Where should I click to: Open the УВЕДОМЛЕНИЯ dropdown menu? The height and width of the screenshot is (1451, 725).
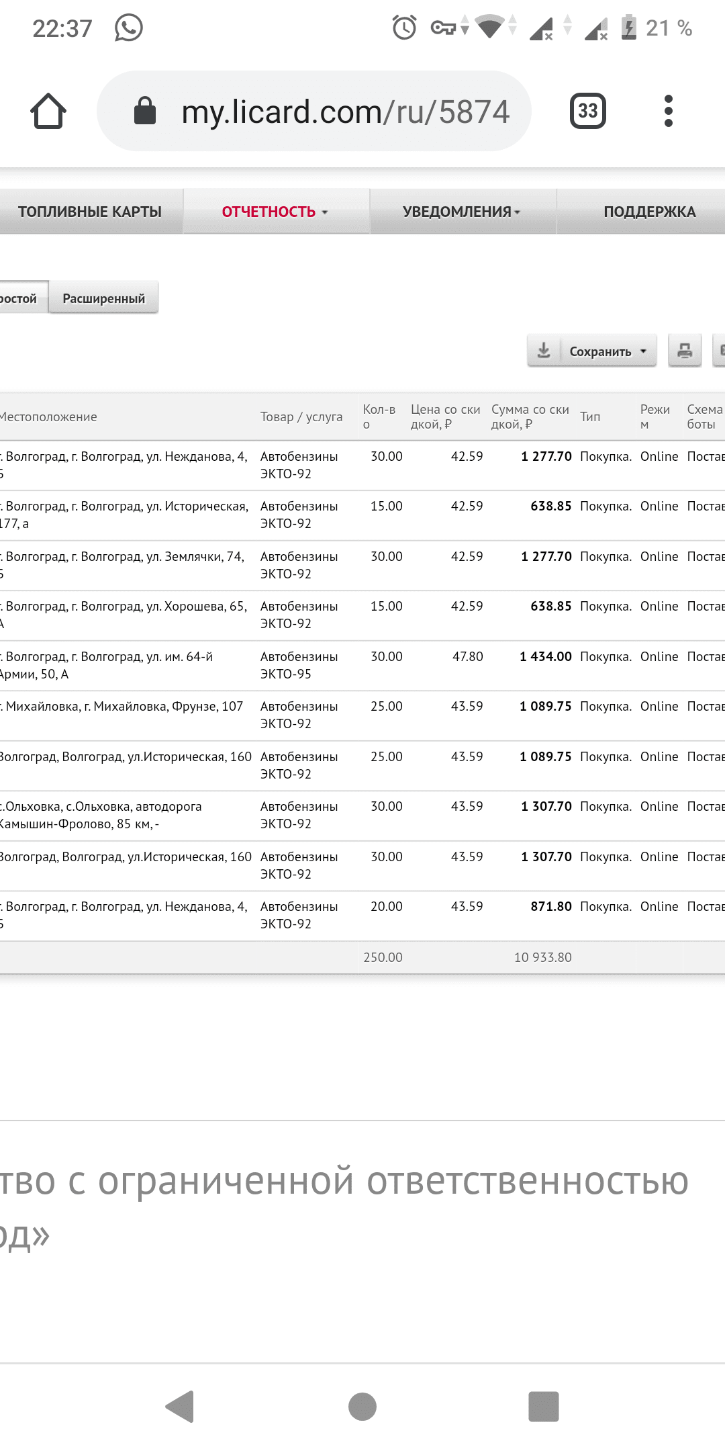pyautogui.click(x=463, y=212)
